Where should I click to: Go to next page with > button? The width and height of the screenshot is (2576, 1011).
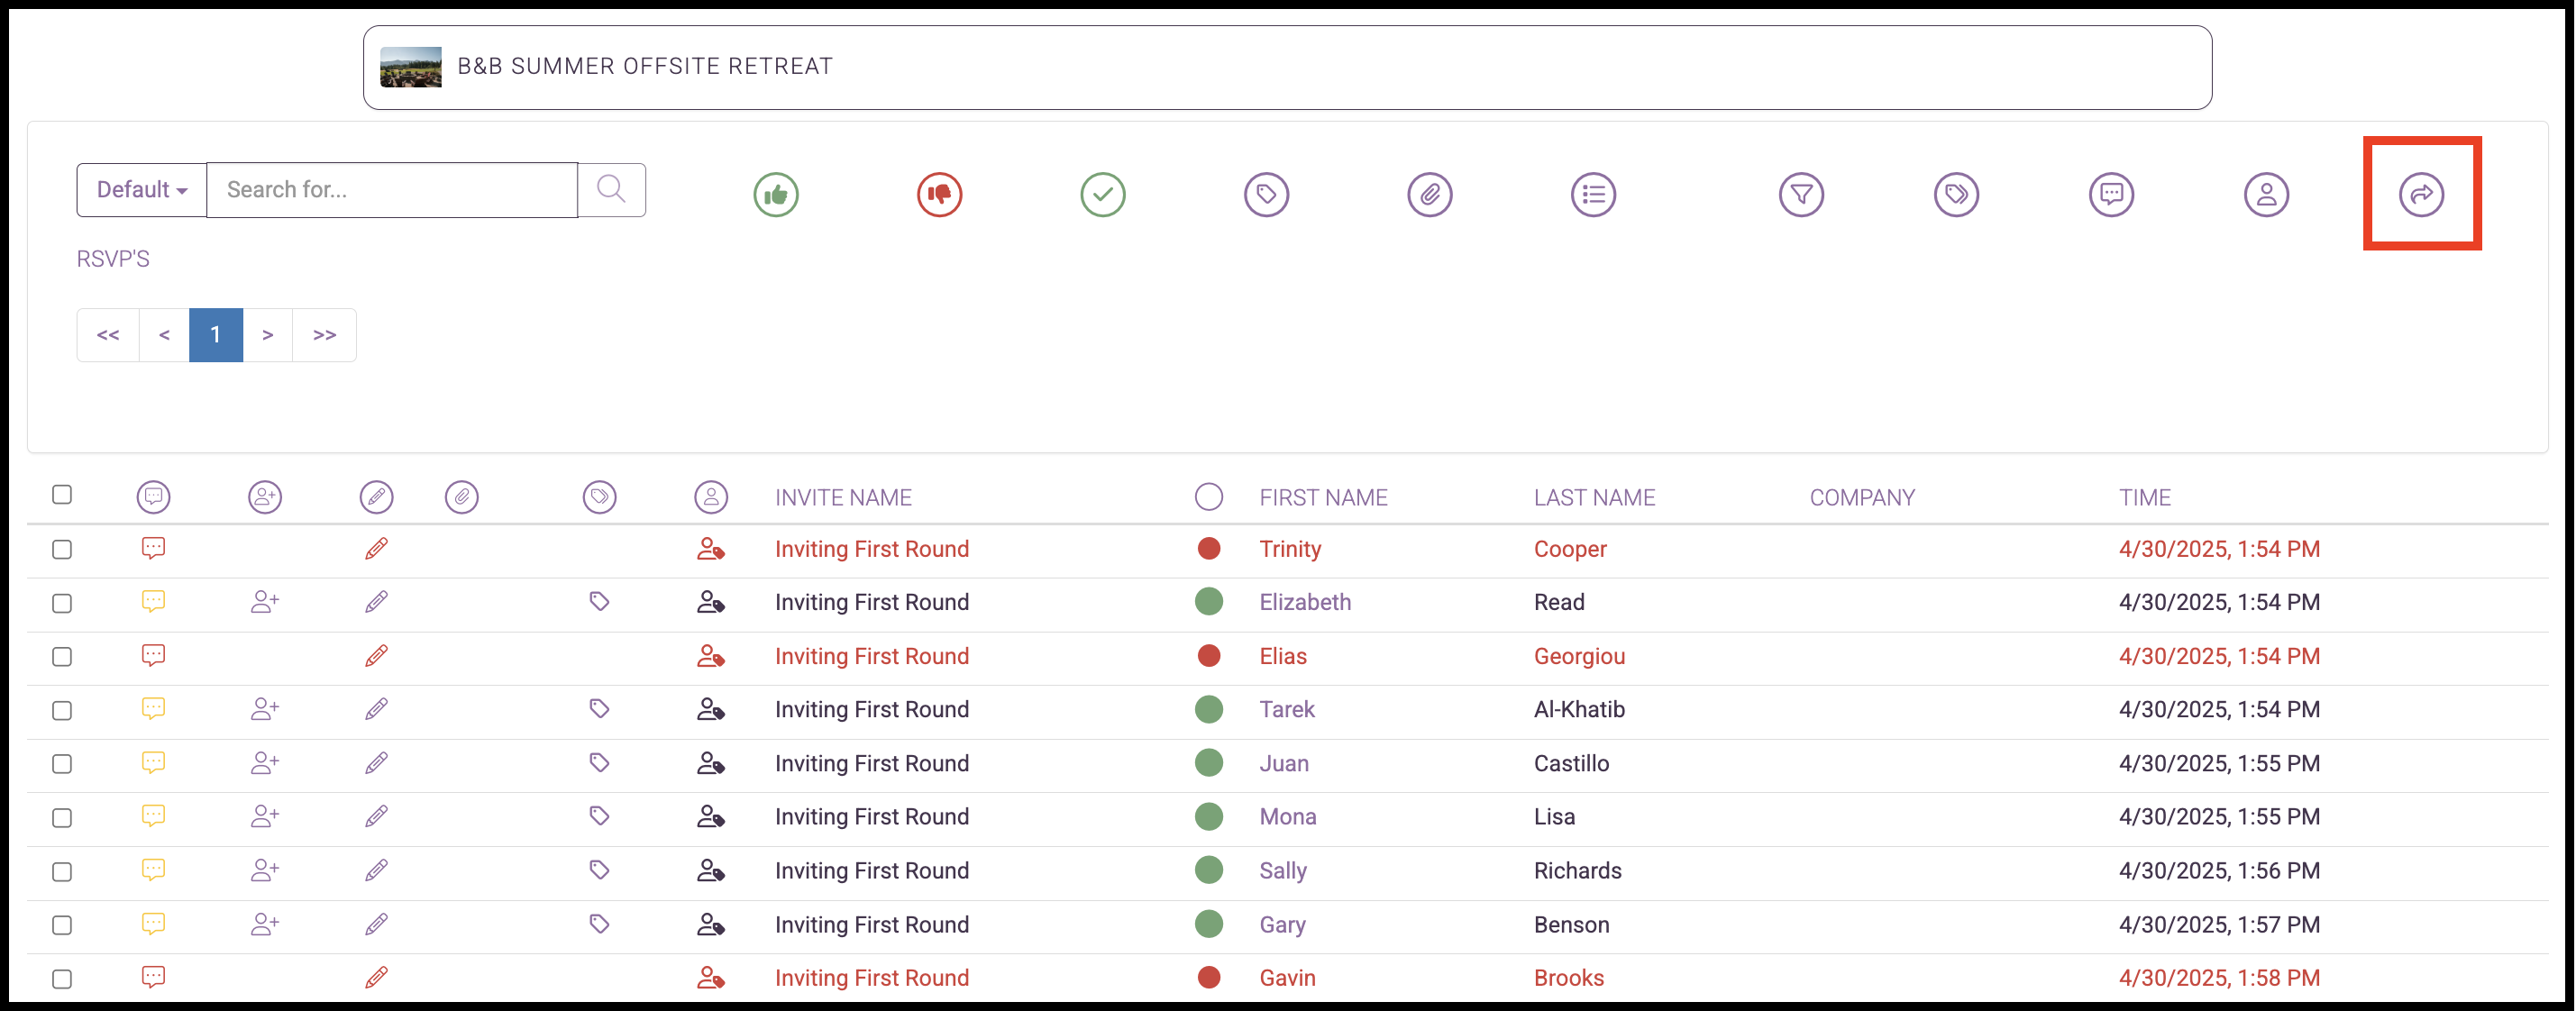tap(267, 335)
